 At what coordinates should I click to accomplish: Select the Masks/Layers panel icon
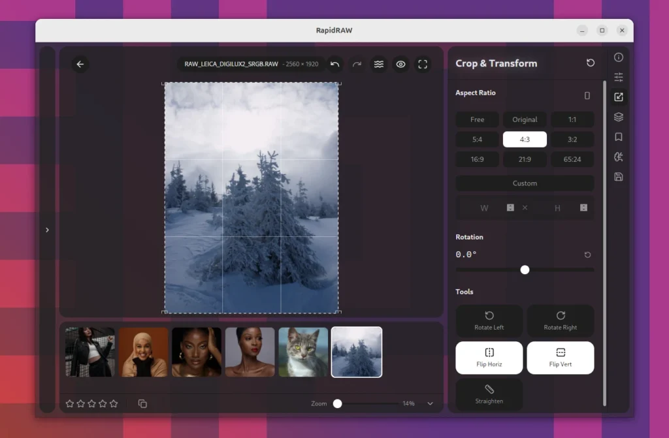click(619, 117)
